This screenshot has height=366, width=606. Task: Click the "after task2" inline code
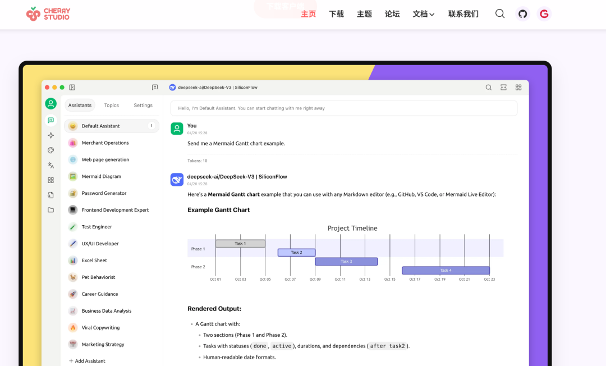387,346
